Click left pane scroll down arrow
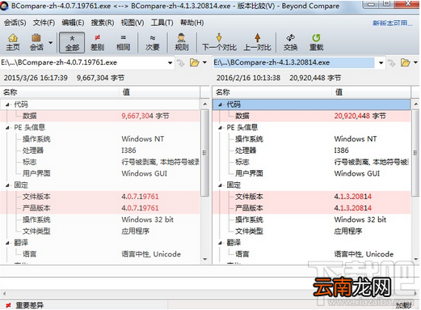Screen dimensions: 421x310 coord(205,259)
